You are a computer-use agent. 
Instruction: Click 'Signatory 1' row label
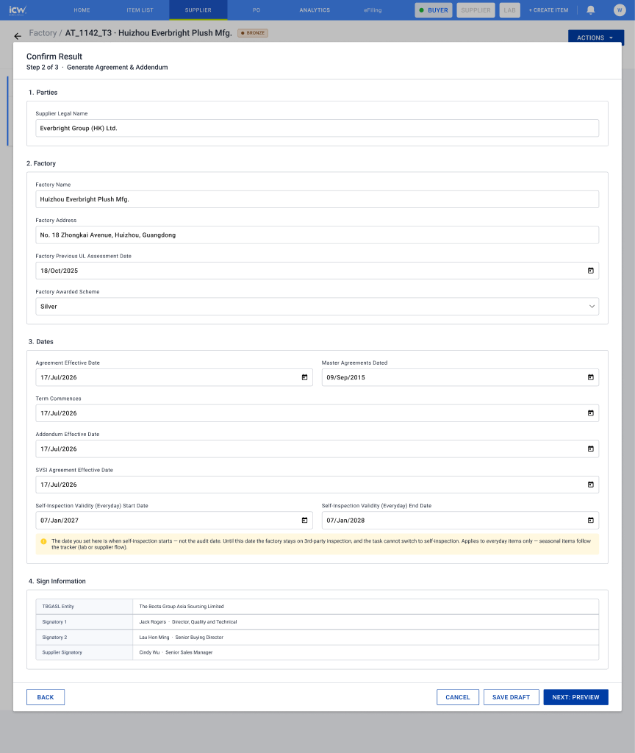coord(54,622)
